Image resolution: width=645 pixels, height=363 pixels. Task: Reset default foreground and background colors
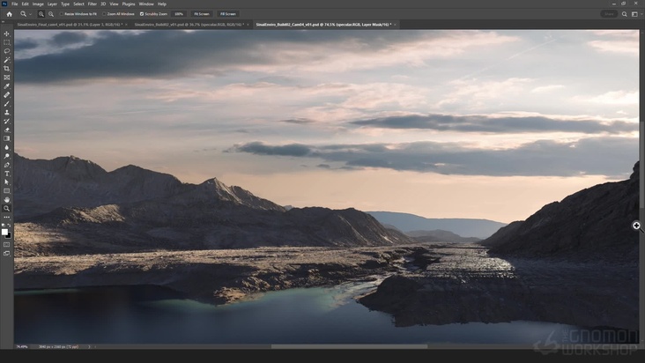(4, 226)
